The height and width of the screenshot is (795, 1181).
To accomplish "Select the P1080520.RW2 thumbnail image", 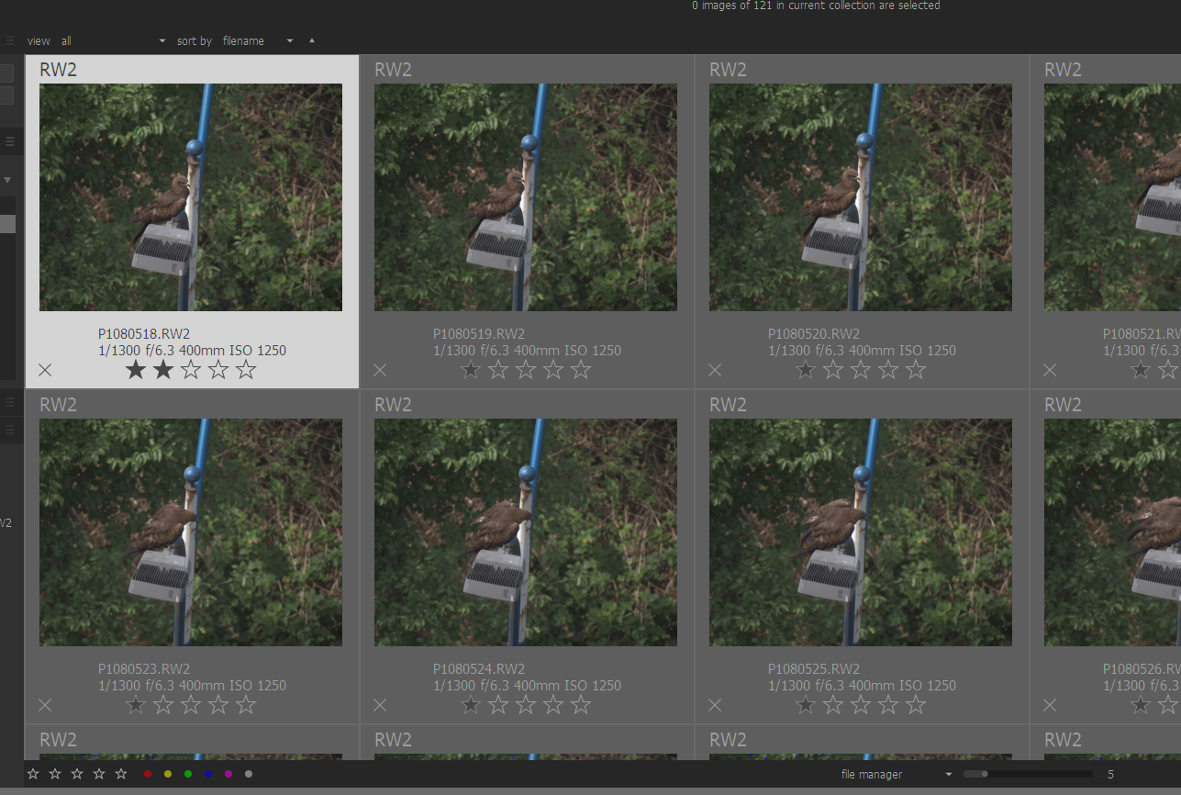I will click(861, 197).
